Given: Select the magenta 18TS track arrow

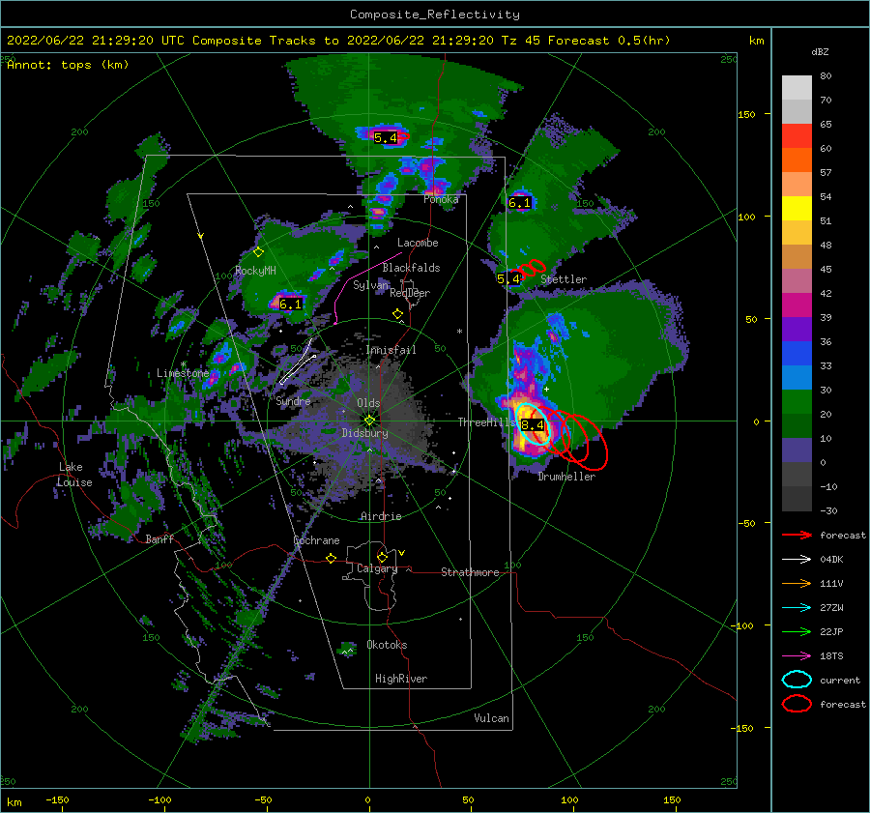Looking at the screenshot, I should pos(797,656).
